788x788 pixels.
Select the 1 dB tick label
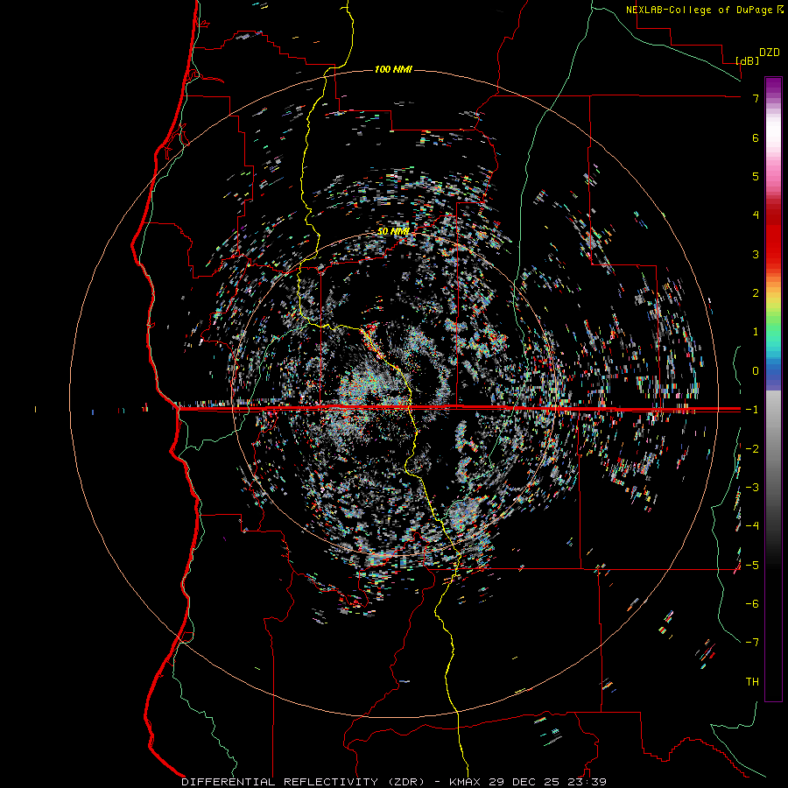click(x=756, y=332)
